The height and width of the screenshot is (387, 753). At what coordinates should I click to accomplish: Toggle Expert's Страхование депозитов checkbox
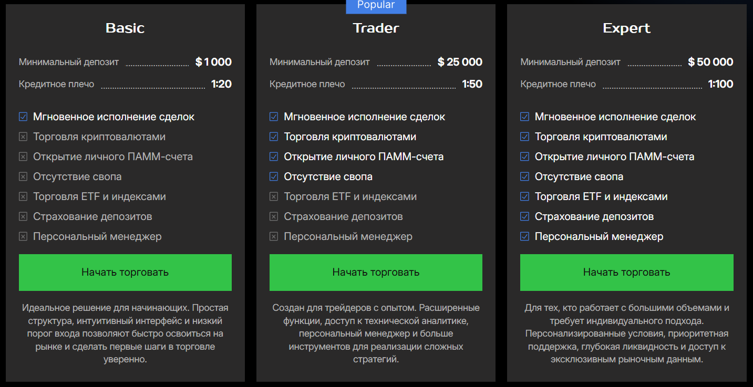[x=524, y=216]
